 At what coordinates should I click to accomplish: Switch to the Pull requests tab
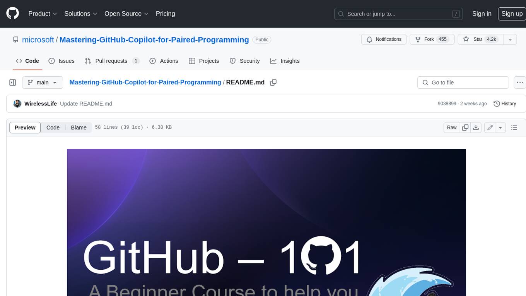click(112, 61)
